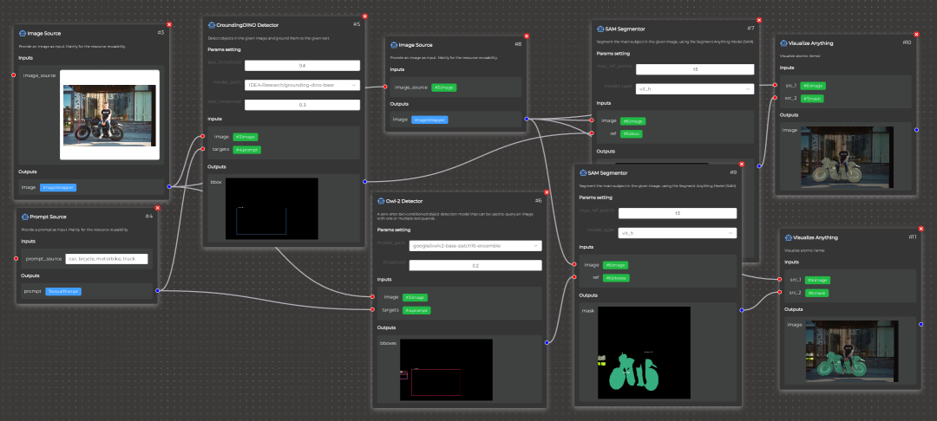Edit the prompt_source text field
Viewport: 937px width, 421px height.
(107, 258)
